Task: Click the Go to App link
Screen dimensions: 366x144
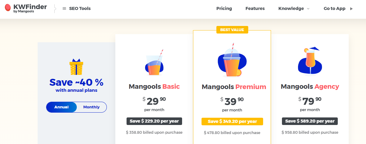Action: coord(334,8)
